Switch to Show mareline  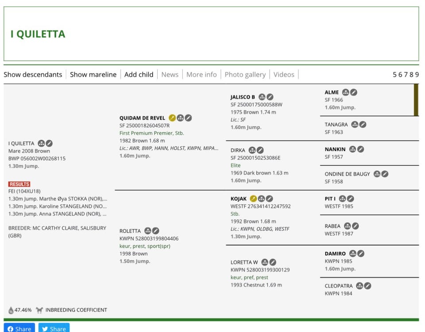93,74
